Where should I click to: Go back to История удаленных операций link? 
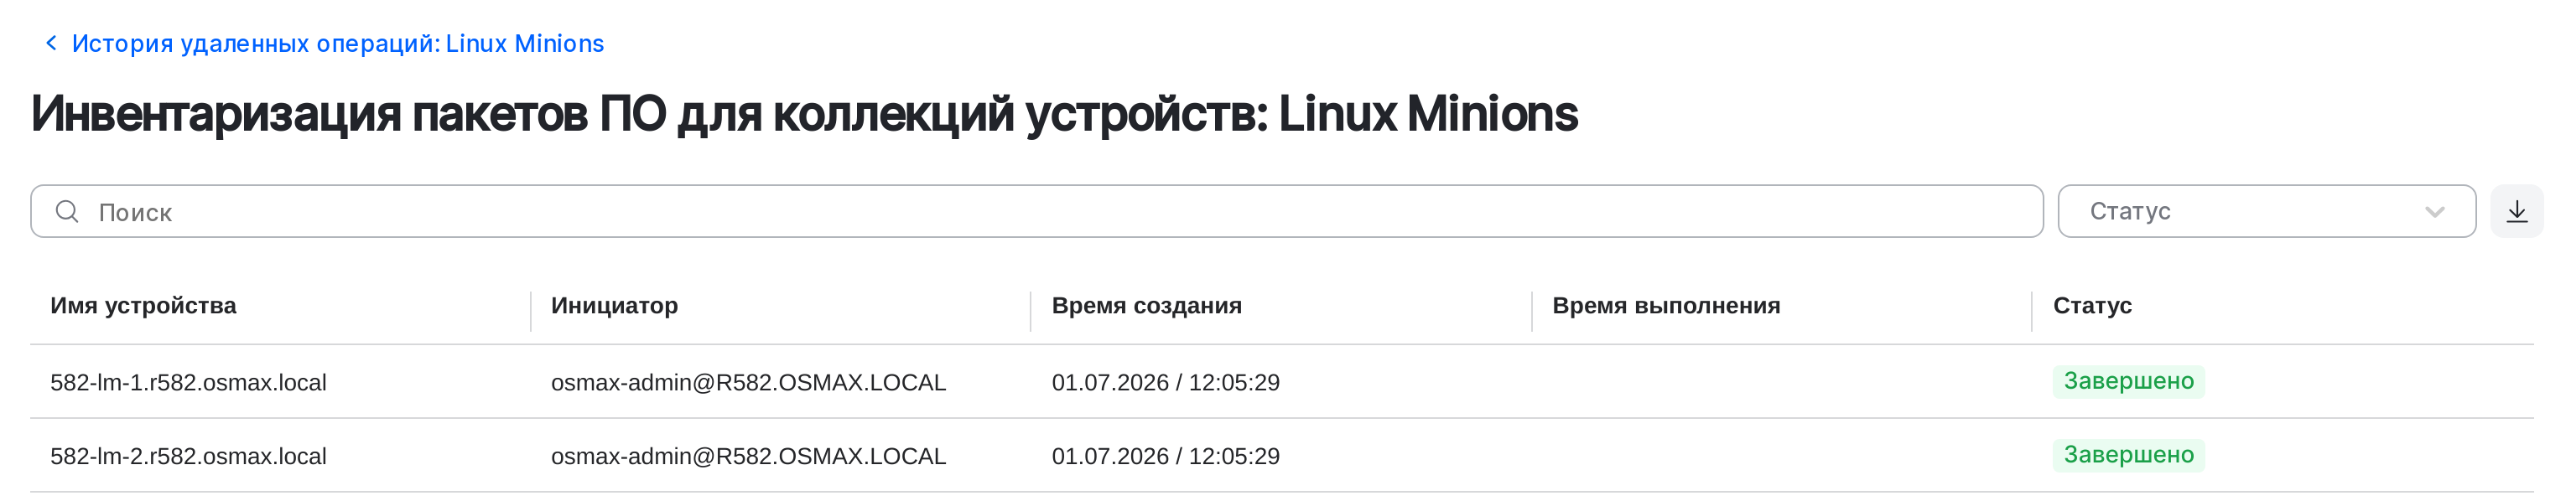point(337,44)
